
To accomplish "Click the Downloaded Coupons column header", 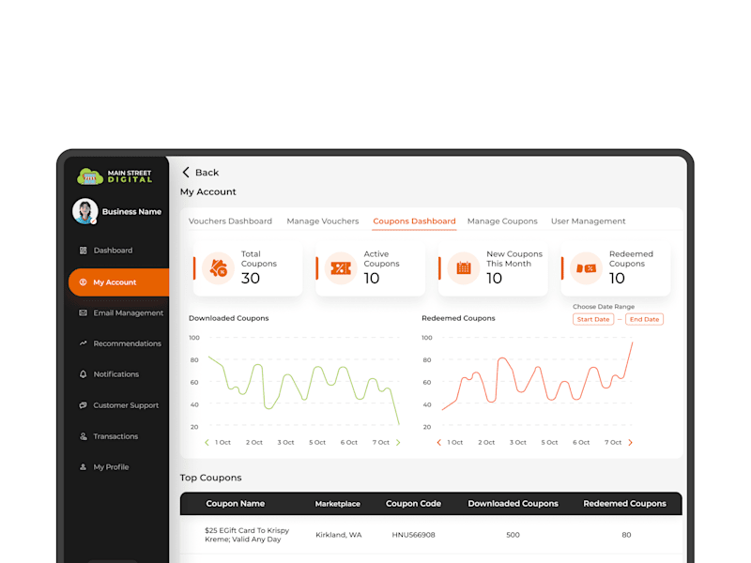I will [x=513, y=504].
